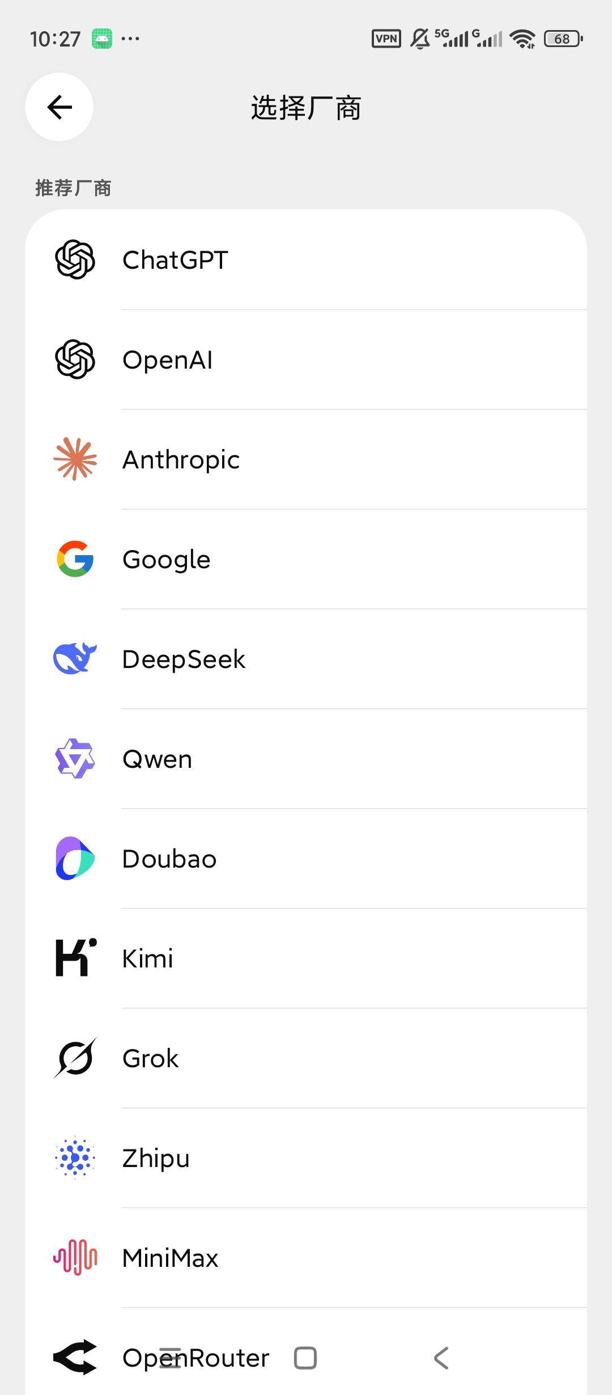
Task: Tap the Google G icon
Action: (75, 559)
